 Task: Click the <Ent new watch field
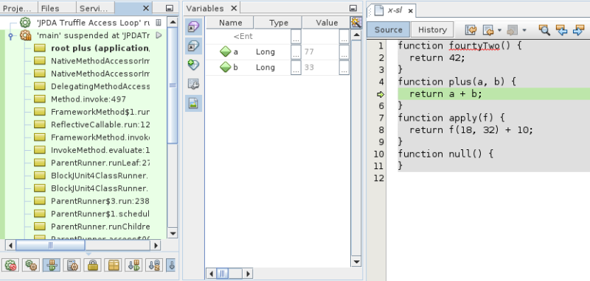coord(243,36)
